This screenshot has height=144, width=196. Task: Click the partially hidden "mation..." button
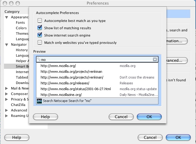click(177, 41)
